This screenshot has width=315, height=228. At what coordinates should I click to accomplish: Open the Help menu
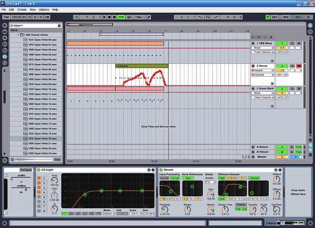[x=55, y=10]
